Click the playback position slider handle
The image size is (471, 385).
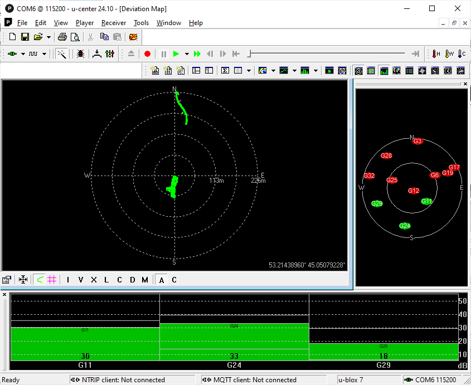(x=250, y=54)
